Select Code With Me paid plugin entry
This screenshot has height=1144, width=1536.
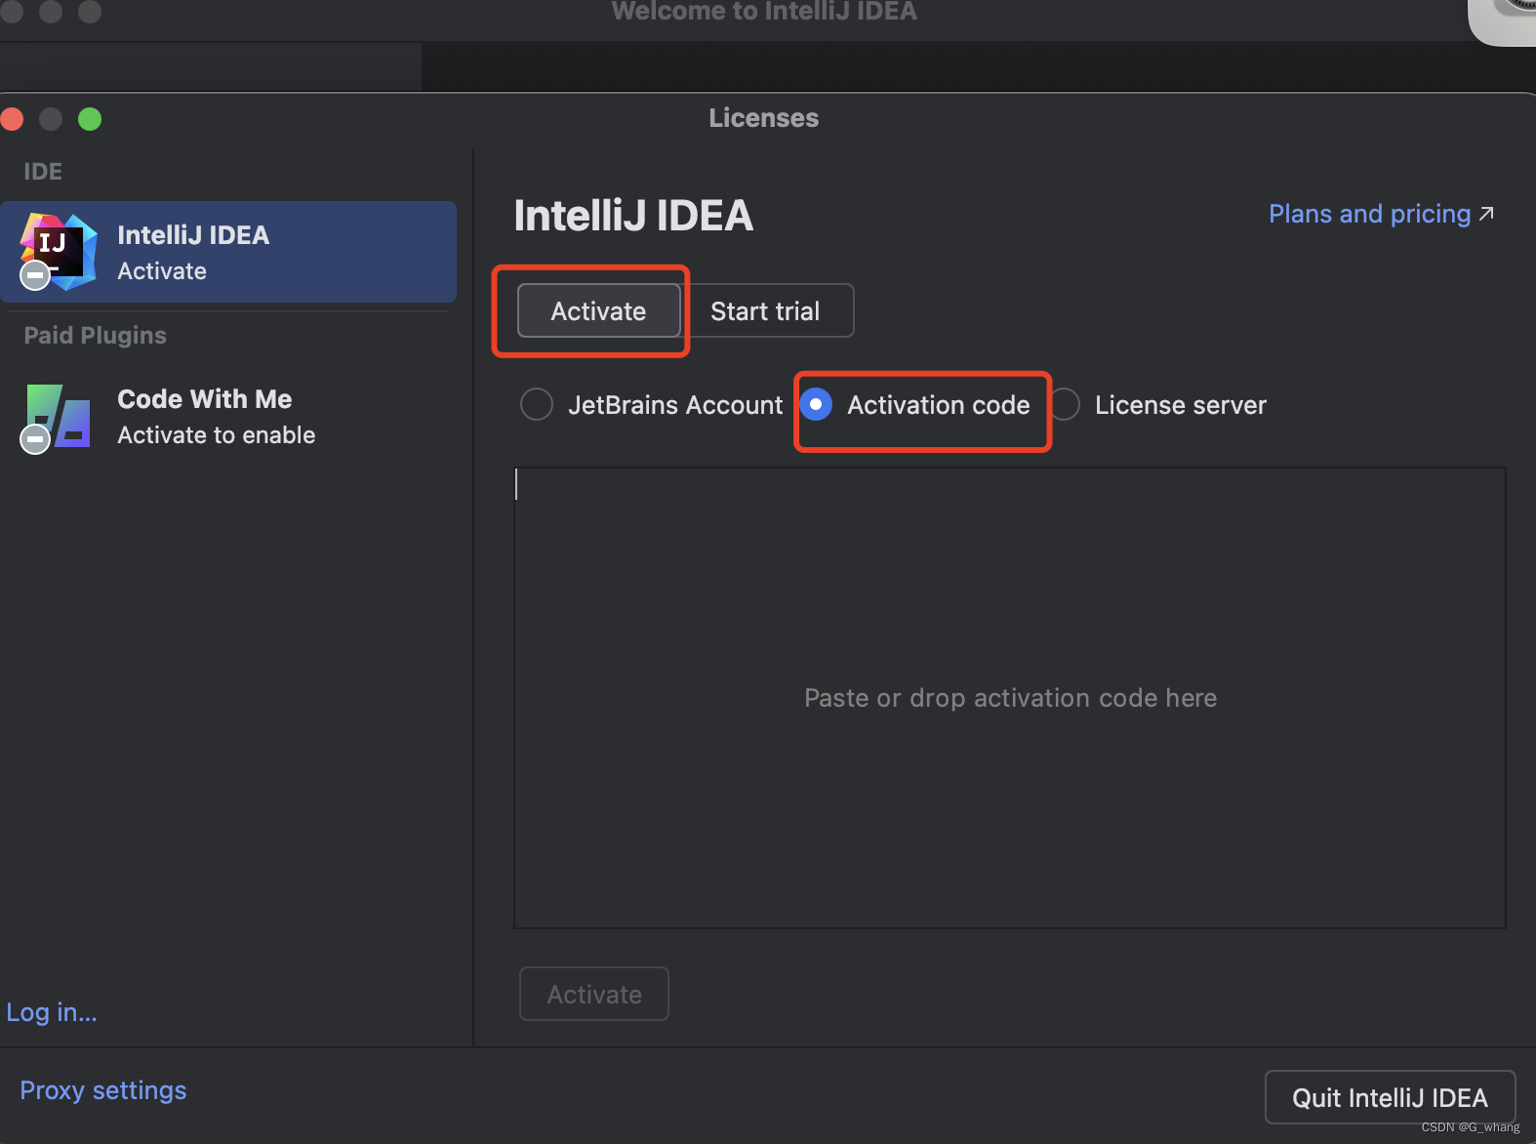(228, 417)
